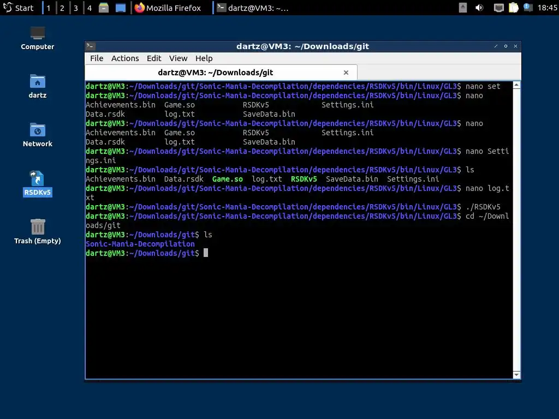Open the Trash (Empty) icon
Screen dimensions: 559x419
[38, 231]
